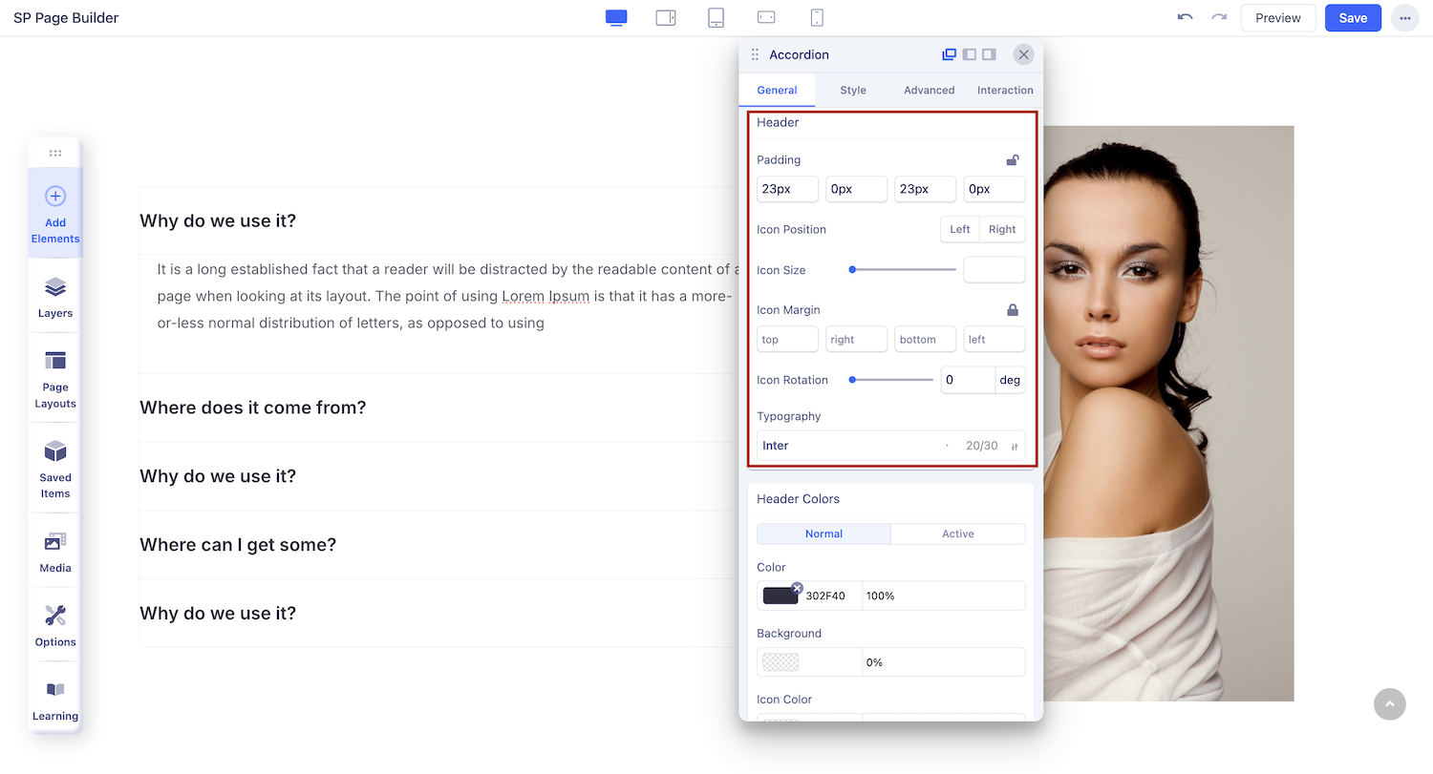1433x774 pixels.
Task: Switch to mobile device preview
Action: pos(817,18)
